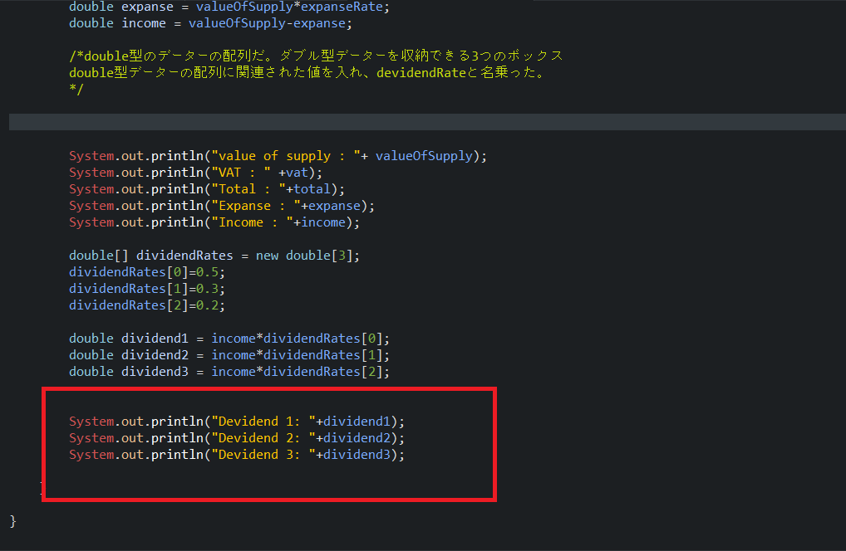Click the println line printing 'Expanse : '
Screen dimensions: 846x551
click(222, 206)
